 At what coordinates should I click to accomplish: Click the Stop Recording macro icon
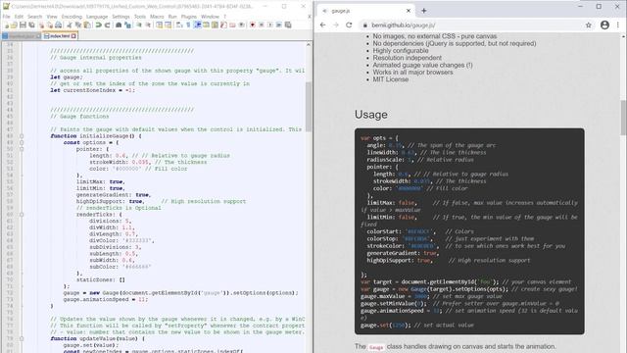click(x=262, y=25)
